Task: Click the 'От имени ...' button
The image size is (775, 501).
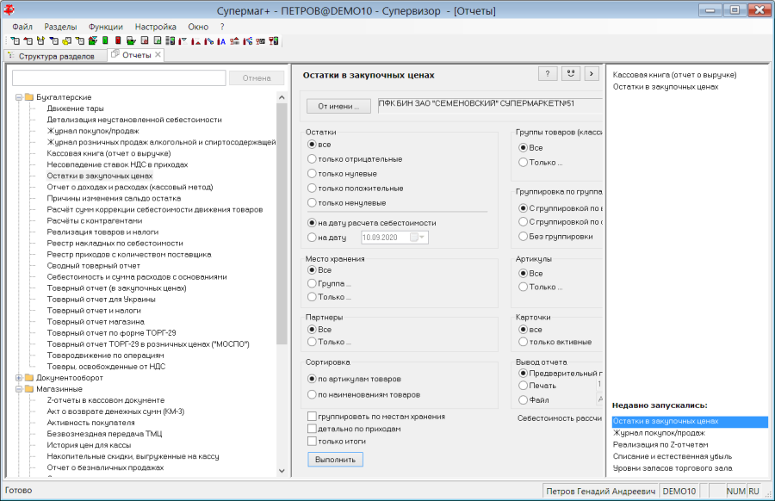Action: 338,106
